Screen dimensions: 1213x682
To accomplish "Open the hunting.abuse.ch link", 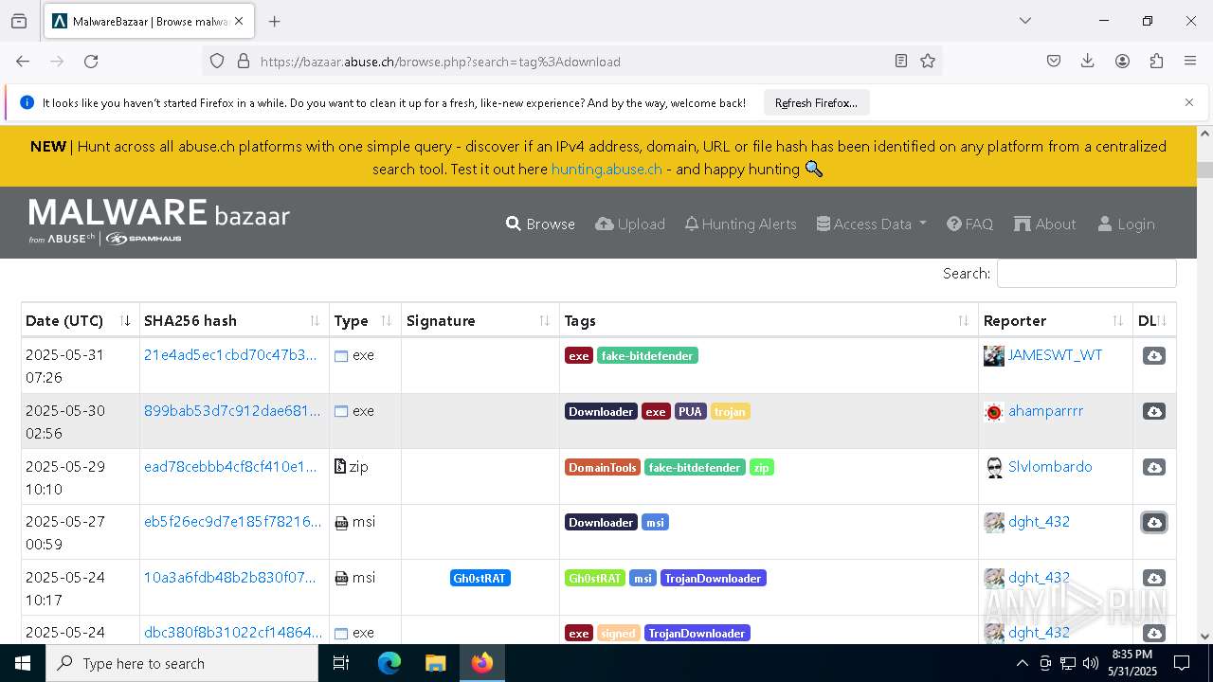I will coord(606,169).
